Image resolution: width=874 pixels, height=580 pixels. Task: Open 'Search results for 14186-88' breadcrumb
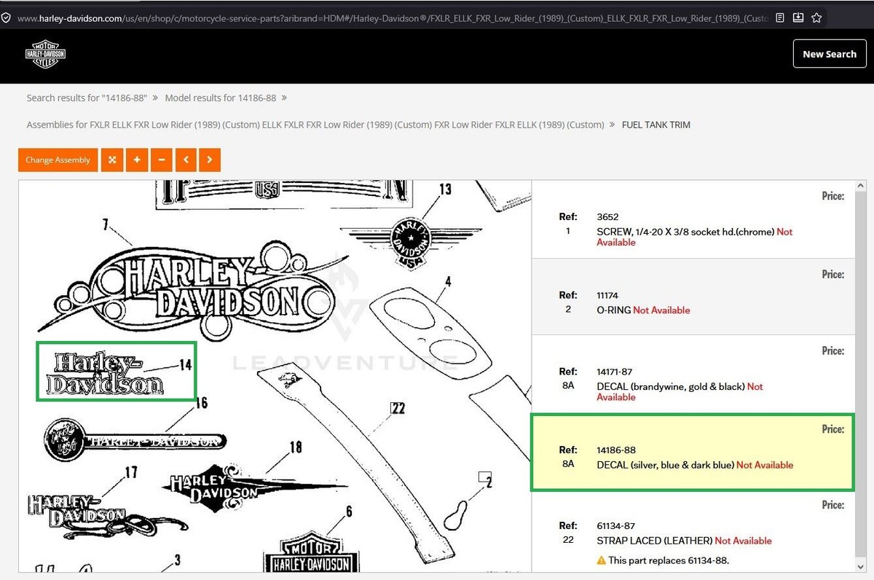tap(87, 98)
